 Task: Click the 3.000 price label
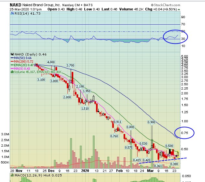[x=54, y=81]
